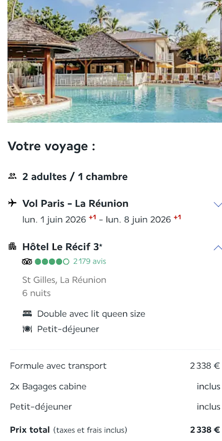The height and width of the screenshot is (441, 222).
Task: Click the Formule avec transport row
Action: coord(115,366)
